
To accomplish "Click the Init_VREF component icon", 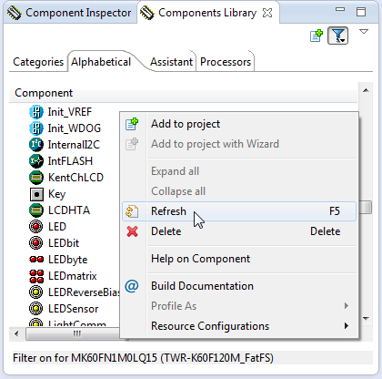I will coord(36,112).
